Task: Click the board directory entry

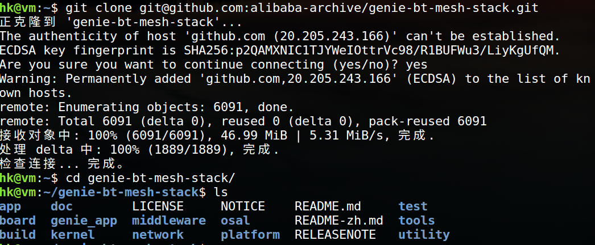Action: [x=18, y=221]
